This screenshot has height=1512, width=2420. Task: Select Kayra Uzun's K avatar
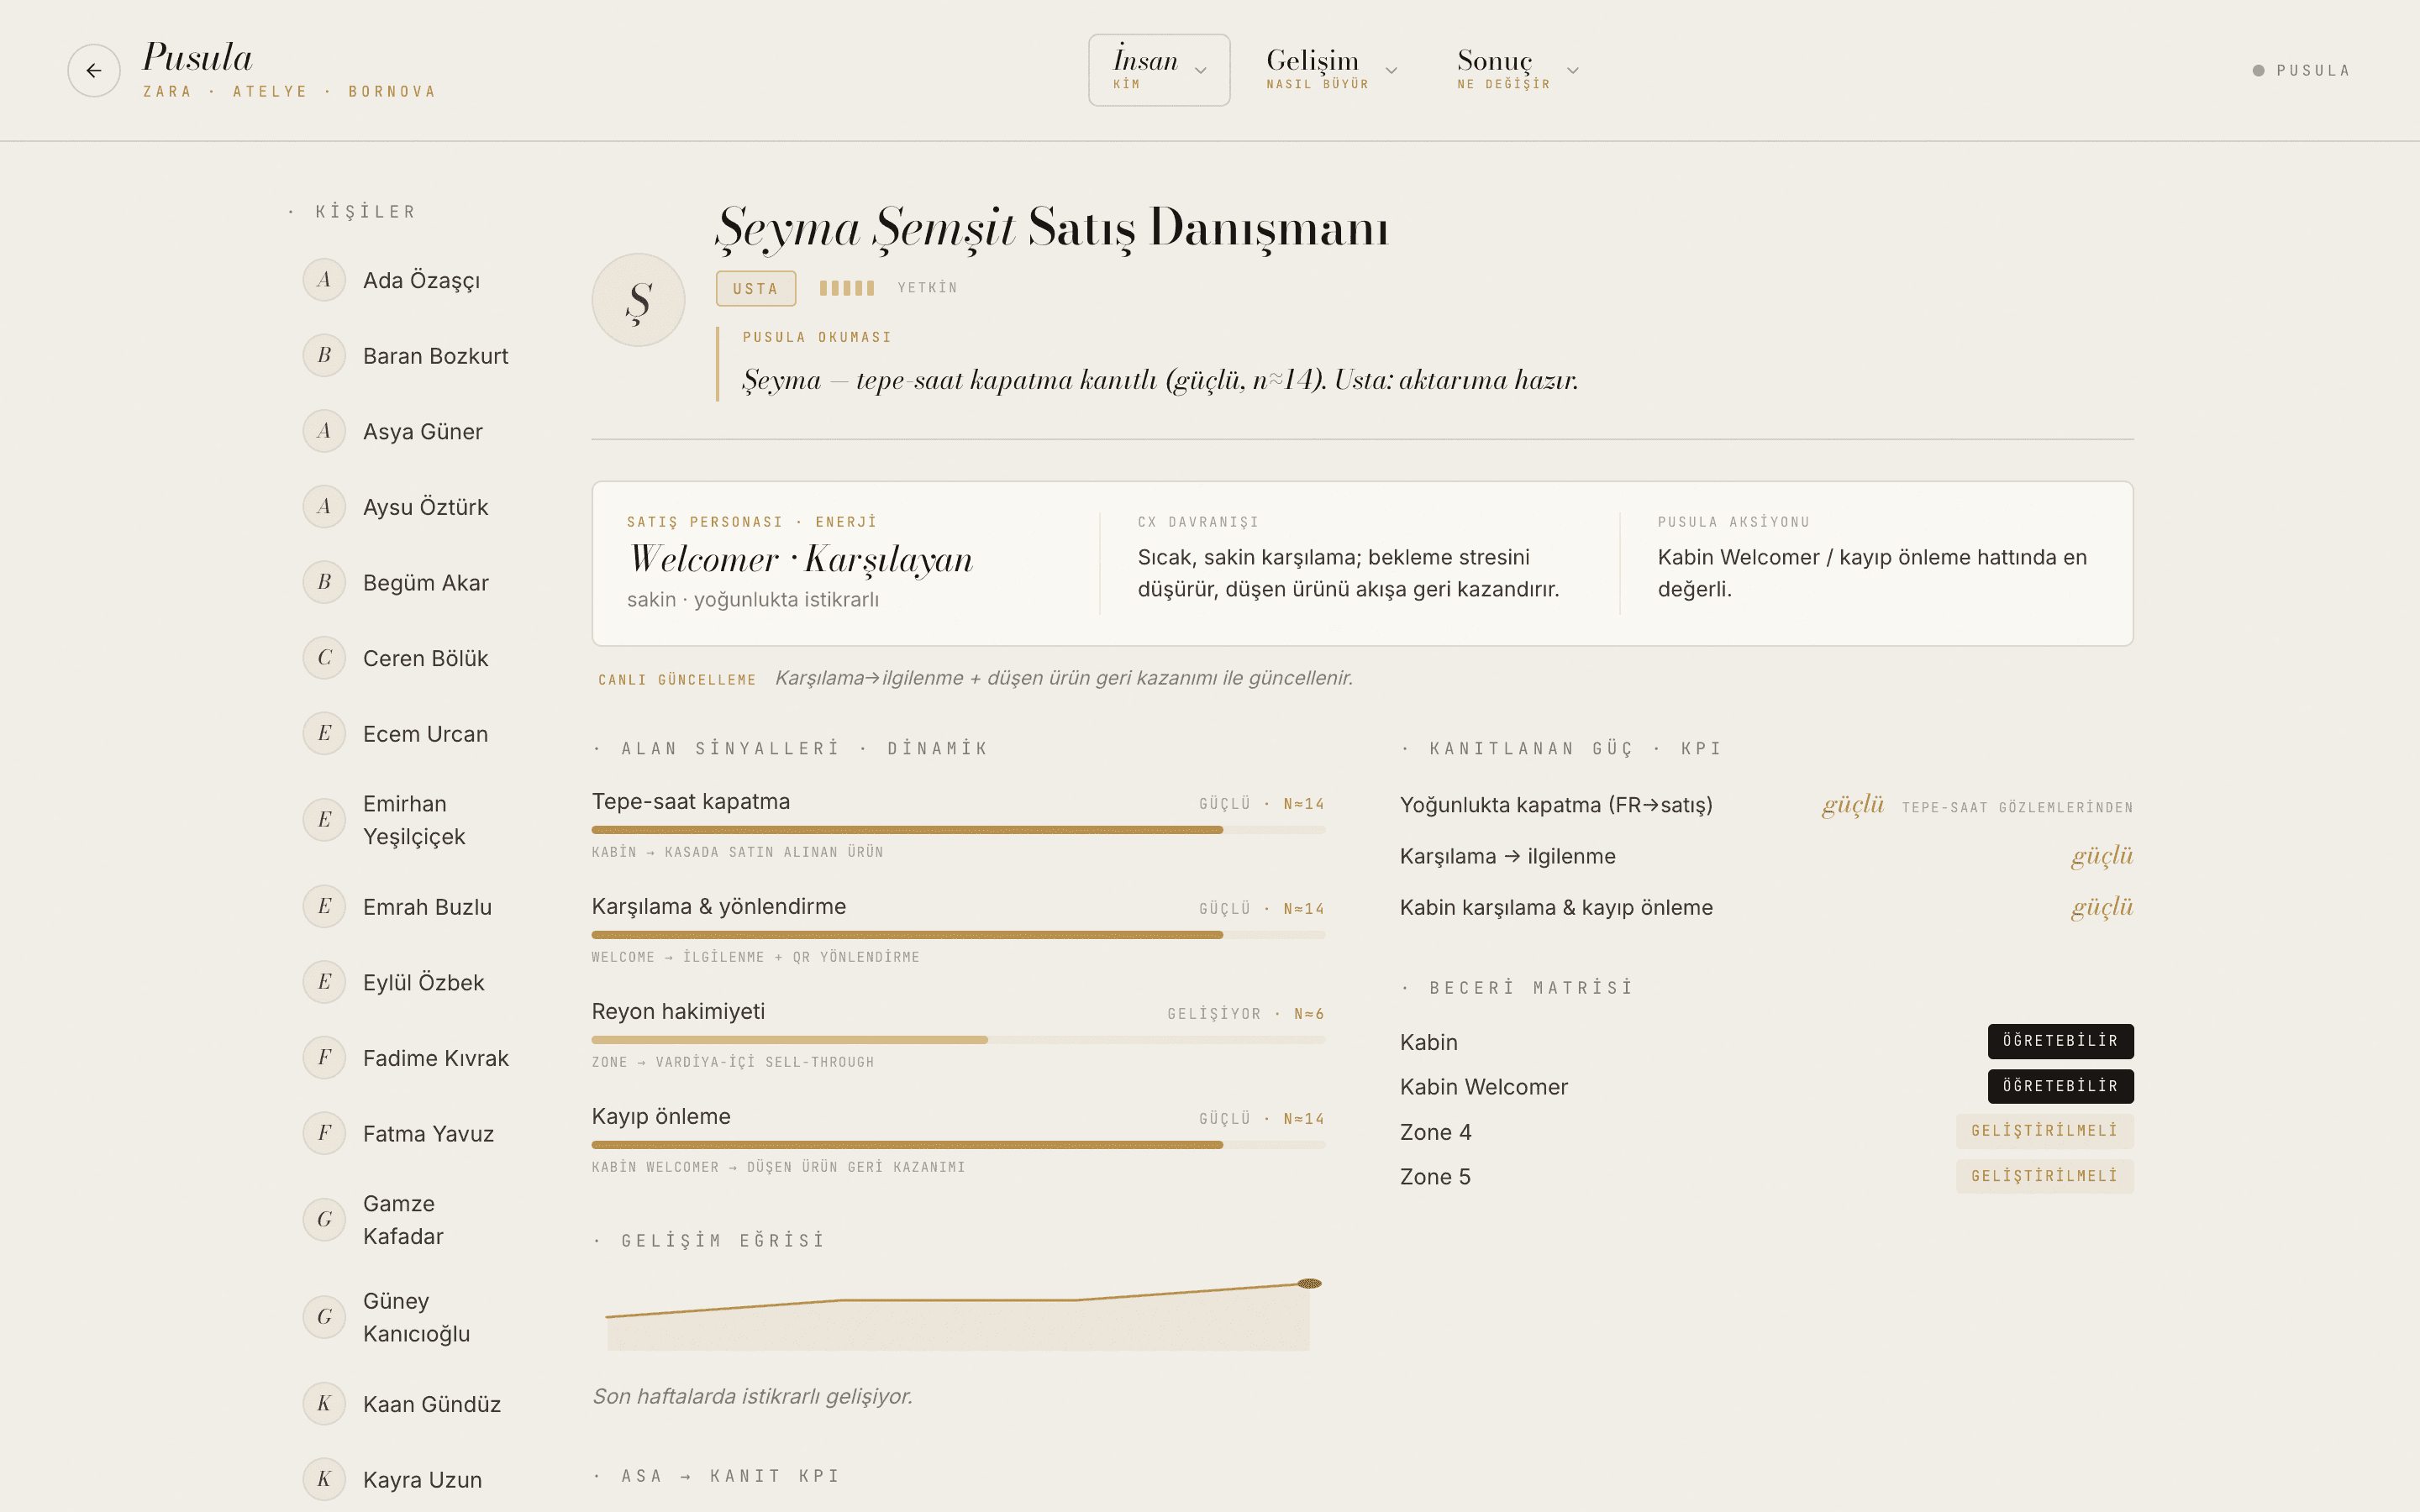pyautogui.click(x=324, y=1479)
